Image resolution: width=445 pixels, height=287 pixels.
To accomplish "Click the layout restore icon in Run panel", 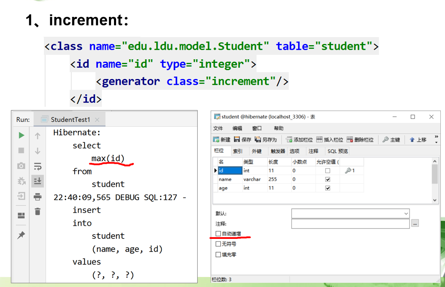I will pyautogui.click(x=21, y=216).
